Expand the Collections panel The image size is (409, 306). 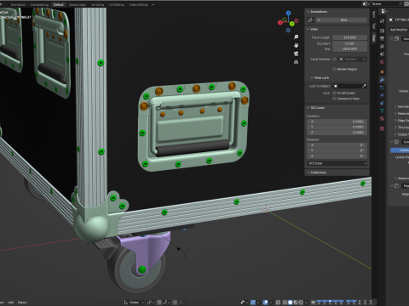pos(308,173)
